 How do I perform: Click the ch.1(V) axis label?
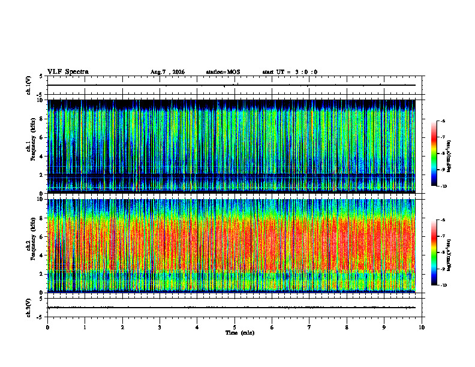click(29, 85)
